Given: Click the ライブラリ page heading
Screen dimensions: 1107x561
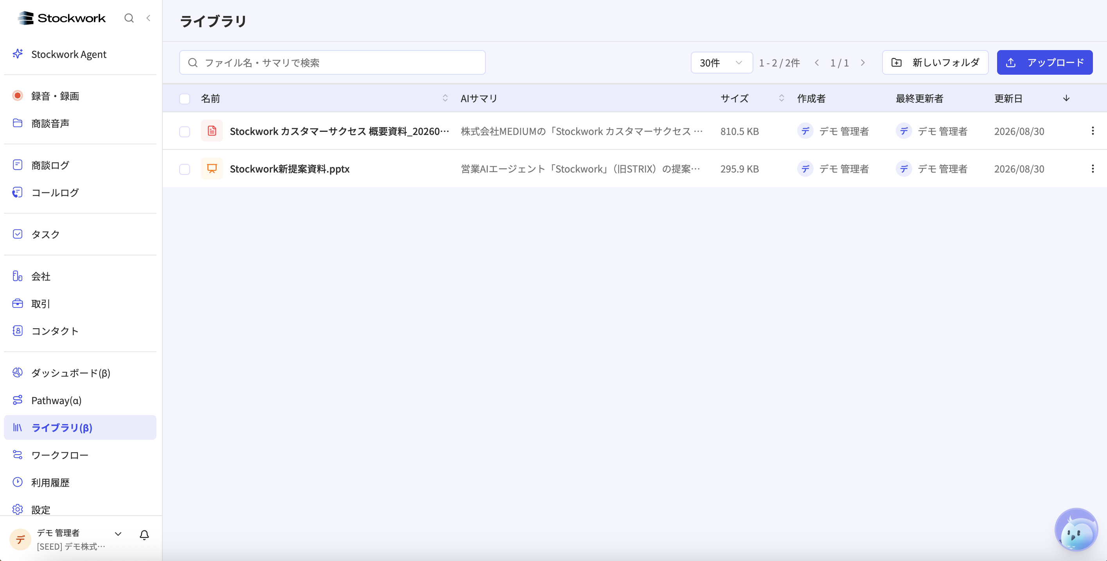Looking at the screenshot, I should 213,21.
